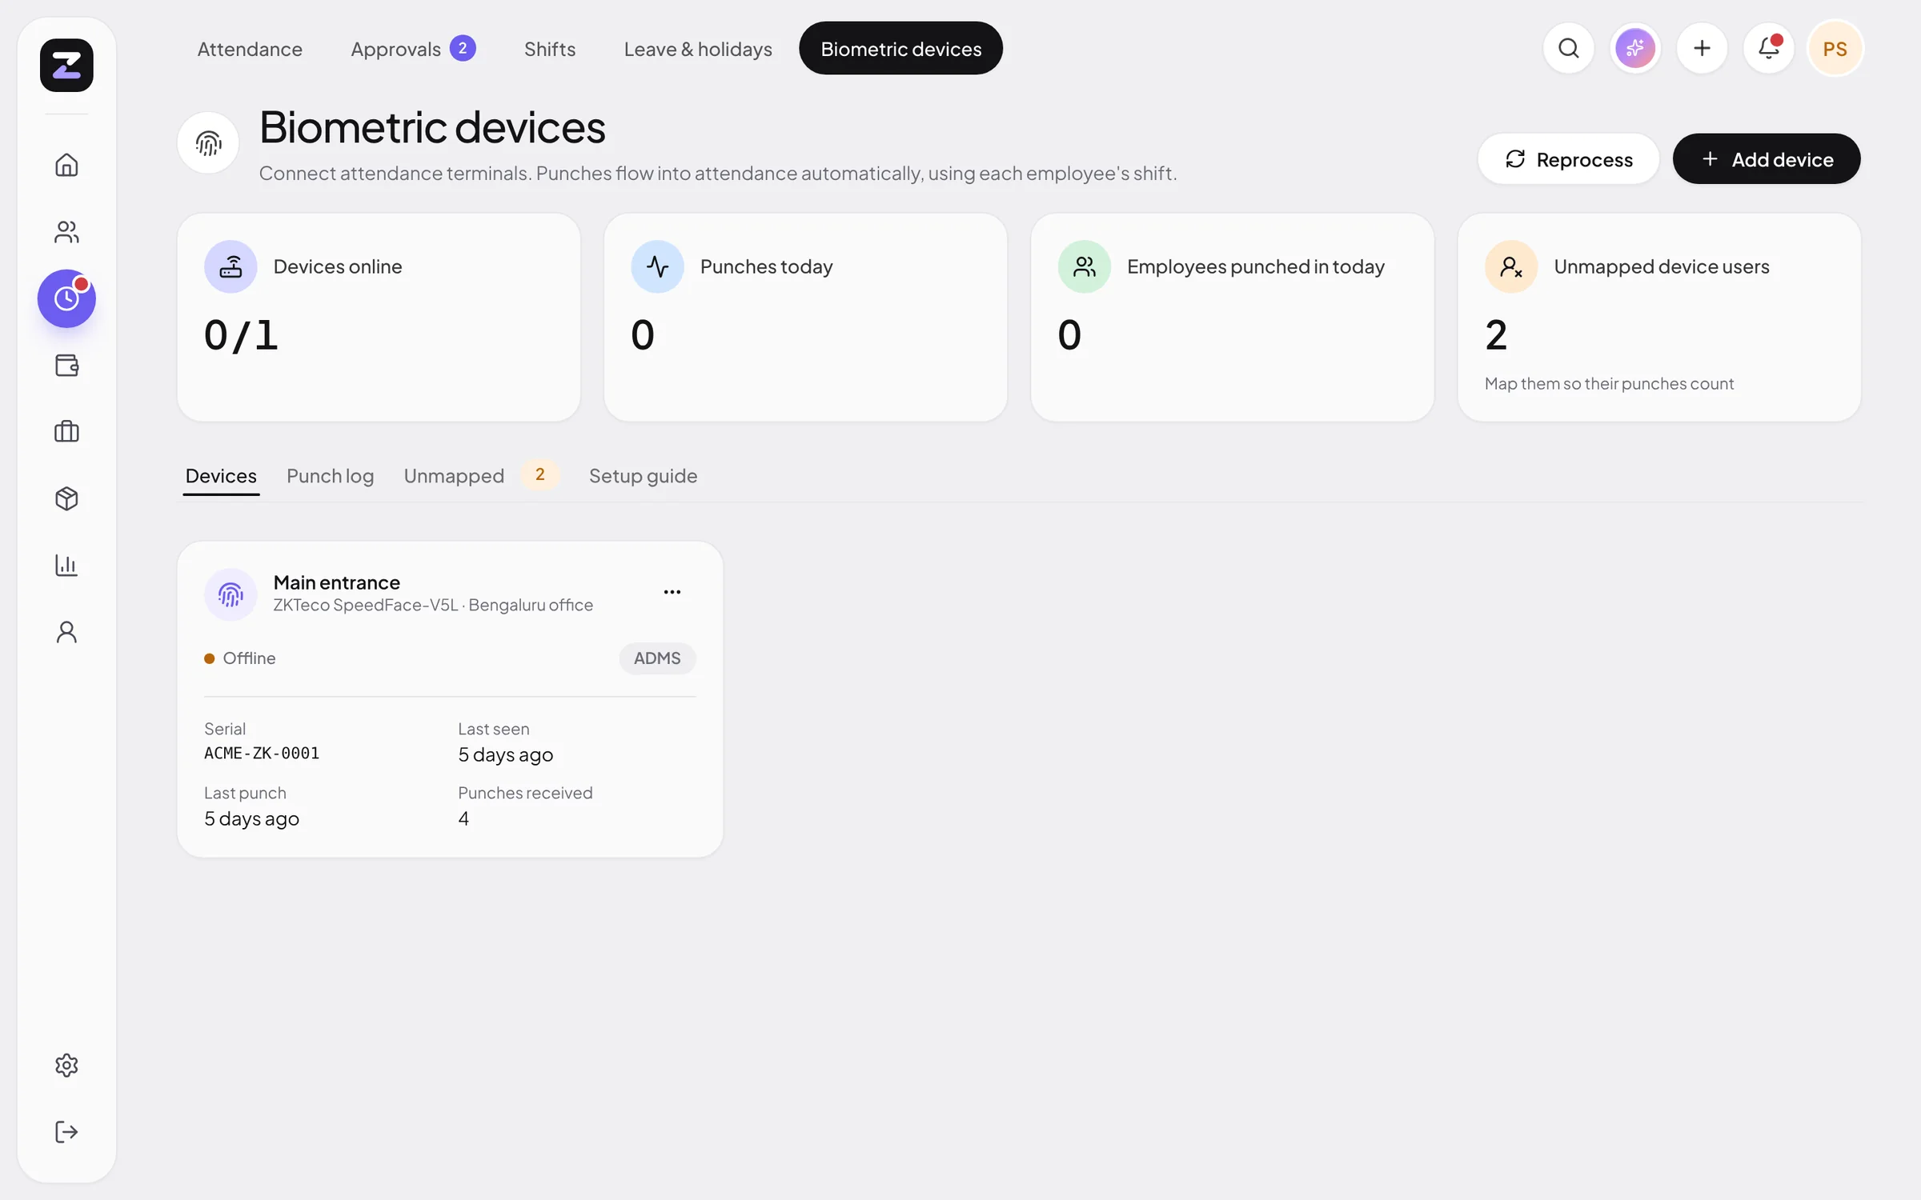Click 'ZKTeco SpeedFace-V5L · Bengaluru office' text
The height and width of the screenshot is (1200, 1921).
click(433, 606)
